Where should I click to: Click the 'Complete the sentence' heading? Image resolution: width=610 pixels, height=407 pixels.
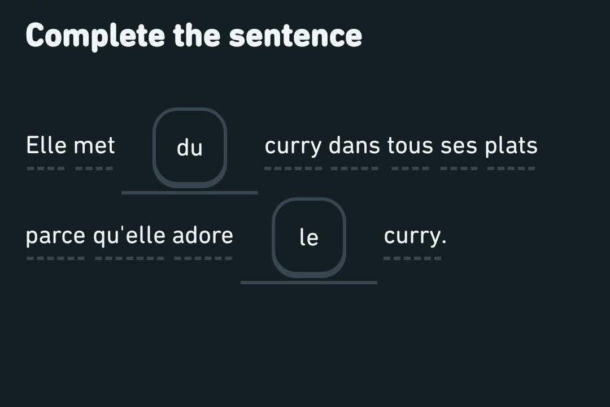tap(194, 36)
